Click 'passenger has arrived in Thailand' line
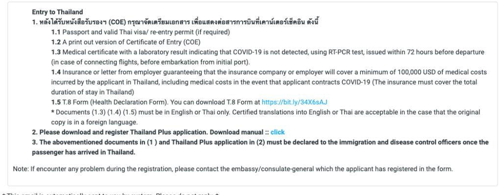502x195 pixels. [83, 152]
